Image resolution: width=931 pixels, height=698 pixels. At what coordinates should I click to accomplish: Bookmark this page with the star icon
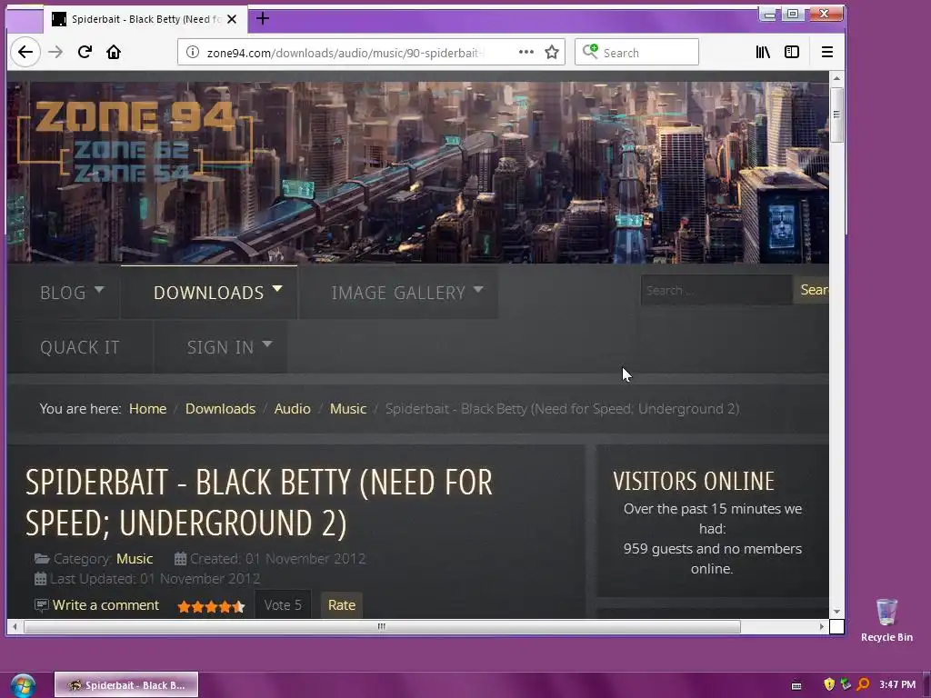click(552, 52)
